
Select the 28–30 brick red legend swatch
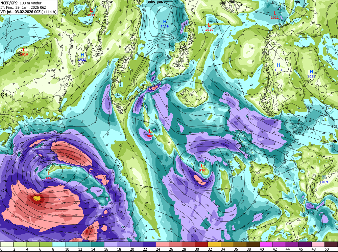[x=188, y=244]
